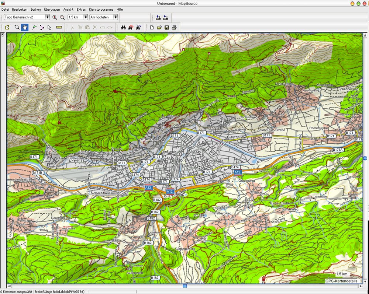This screenshot has width=369, height=294.
Task: Click the Tummelplatzweg street label
Action: (218, 181)
